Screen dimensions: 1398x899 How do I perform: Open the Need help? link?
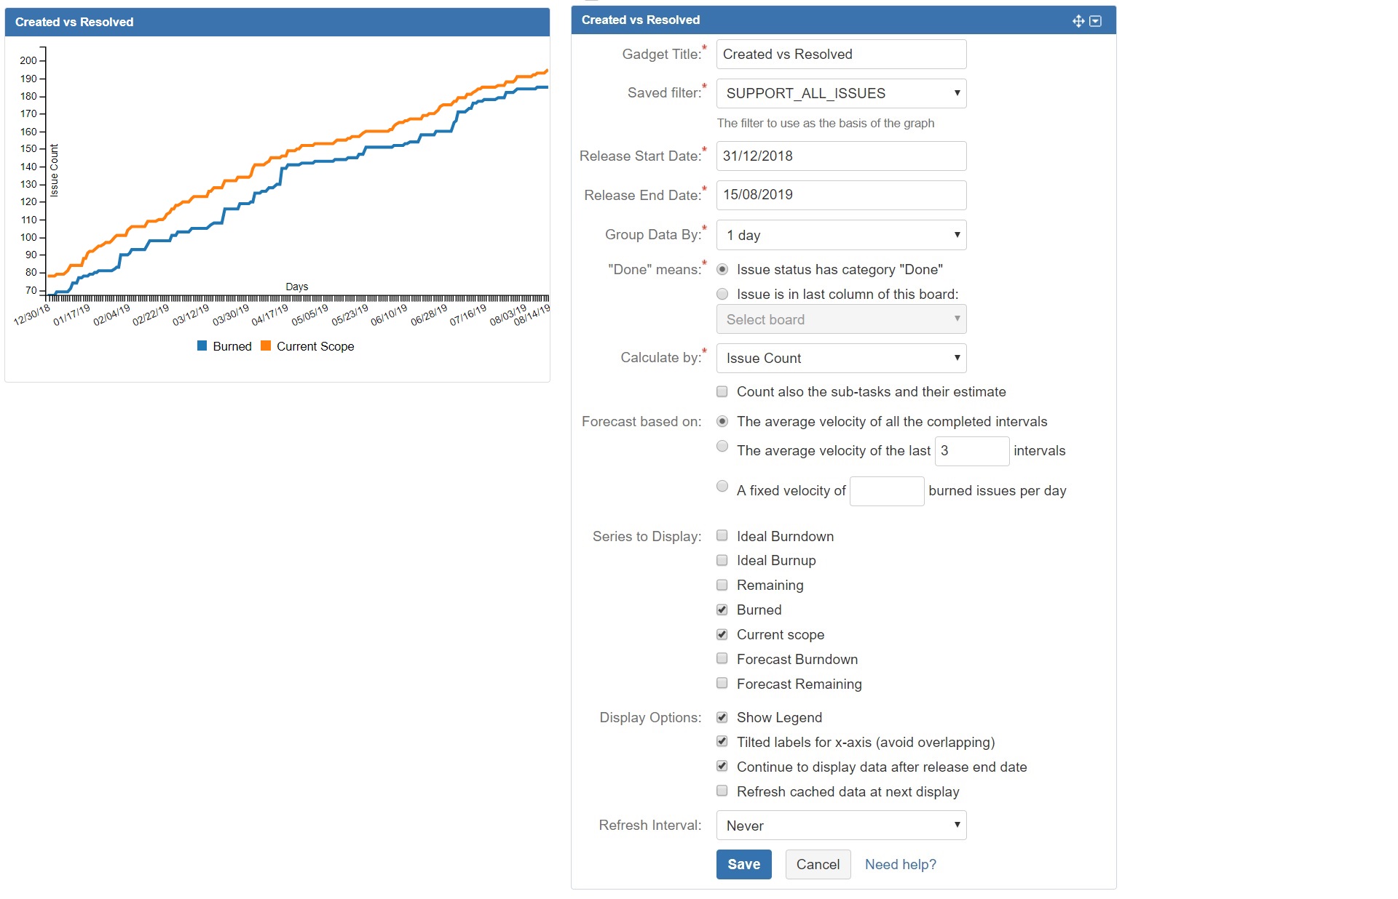pos(900,864)
